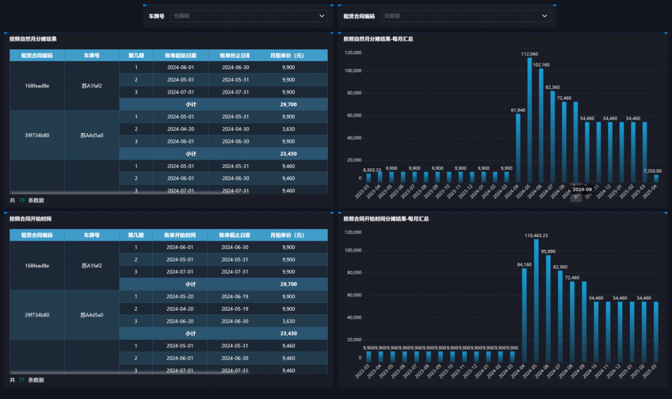Select contract 168fead8e cell in top table
The width and height of the screenshot is (672, 399).
[37, 86]
